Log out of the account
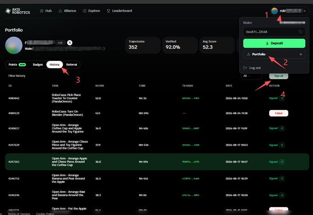313x215 pixels. pyautogui.click(x=252, y=68)
